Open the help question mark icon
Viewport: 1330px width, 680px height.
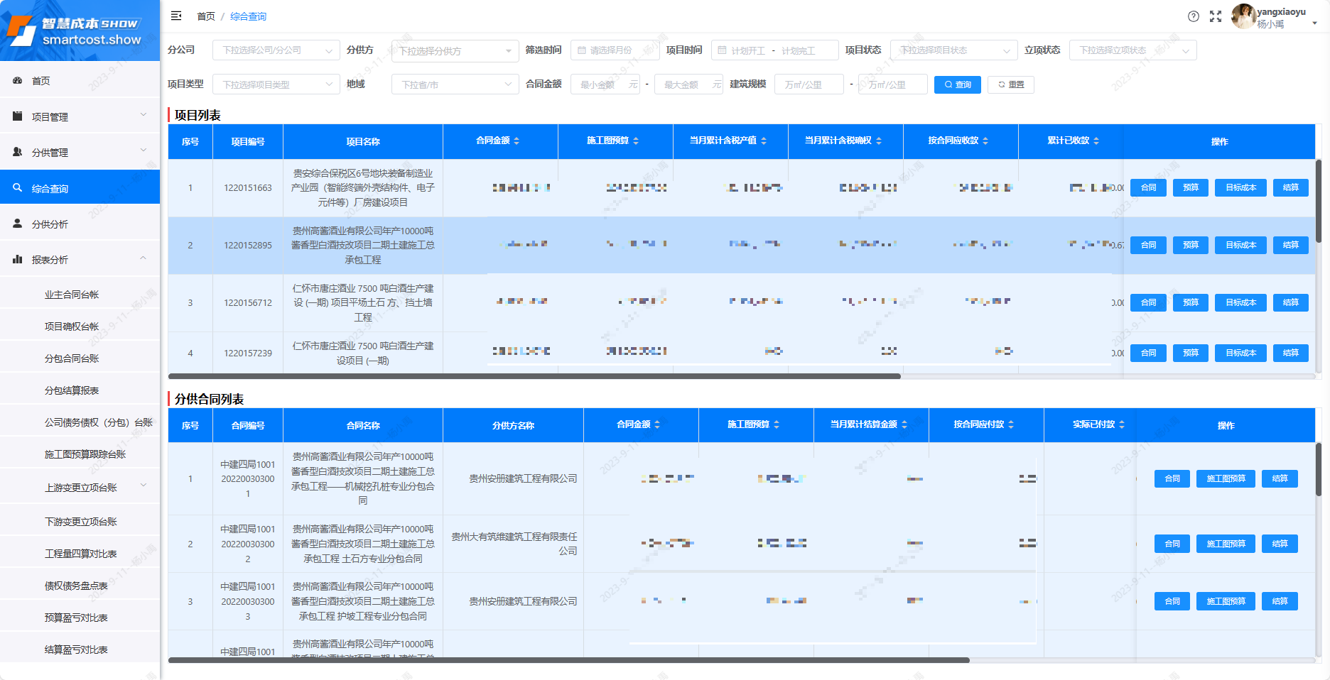[1193, 16]
